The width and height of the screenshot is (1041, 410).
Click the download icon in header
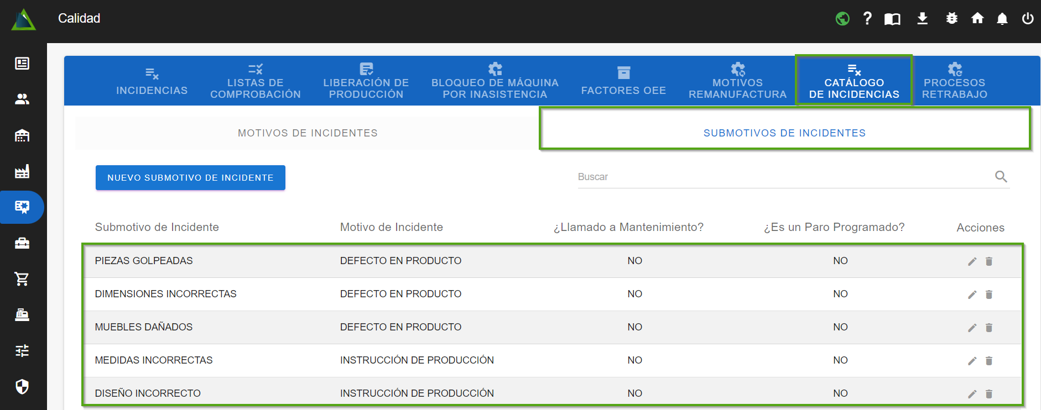[x=922, y=19]
